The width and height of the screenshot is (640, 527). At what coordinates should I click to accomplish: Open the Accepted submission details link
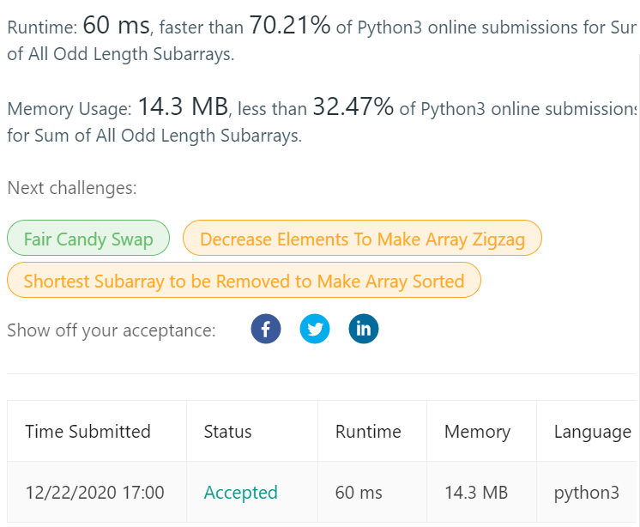pos(241,493)
